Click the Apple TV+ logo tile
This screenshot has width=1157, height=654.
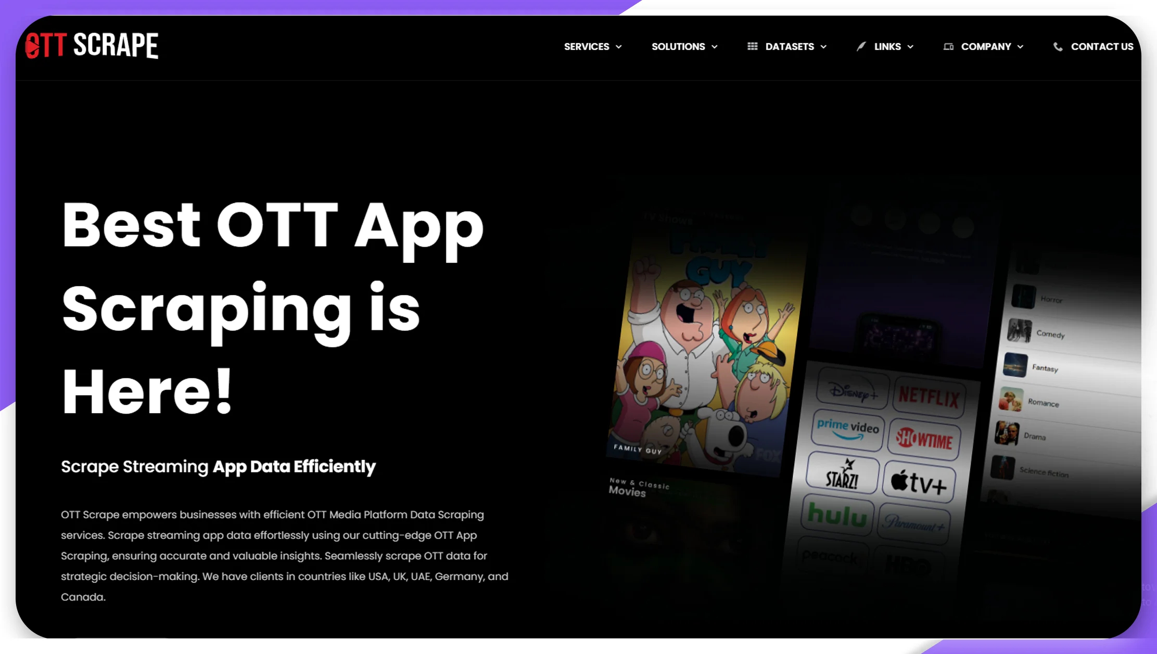(x=919, y=482)
